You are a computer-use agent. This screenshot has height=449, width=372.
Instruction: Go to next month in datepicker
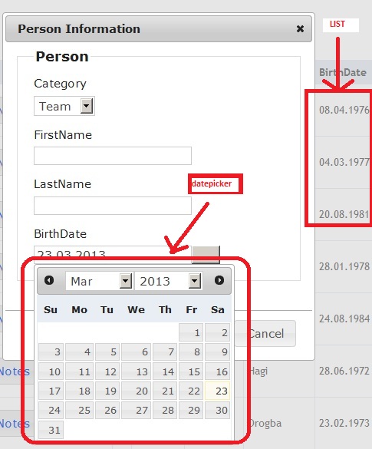coord(219,280)
